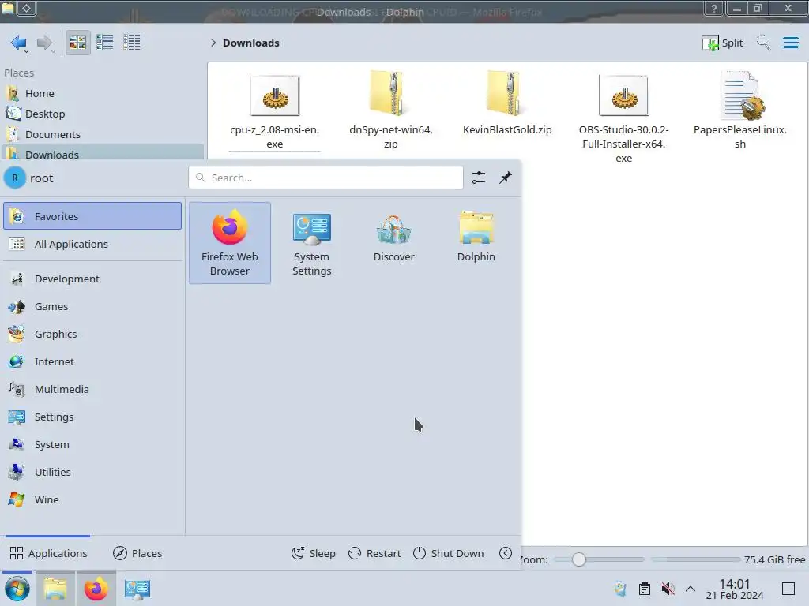Switch to Dolphin in the taskbar

(x=55, y=589)
